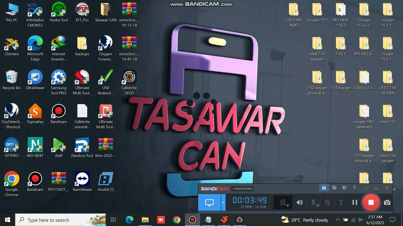Select the MD-NEXT shortcut icon

click(x=35, y=148)
